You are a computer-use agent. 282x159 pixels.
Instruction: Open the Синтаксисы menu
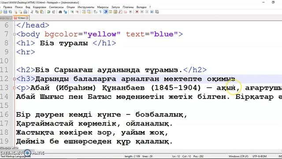pyautogui.click(x=56, y=7)
